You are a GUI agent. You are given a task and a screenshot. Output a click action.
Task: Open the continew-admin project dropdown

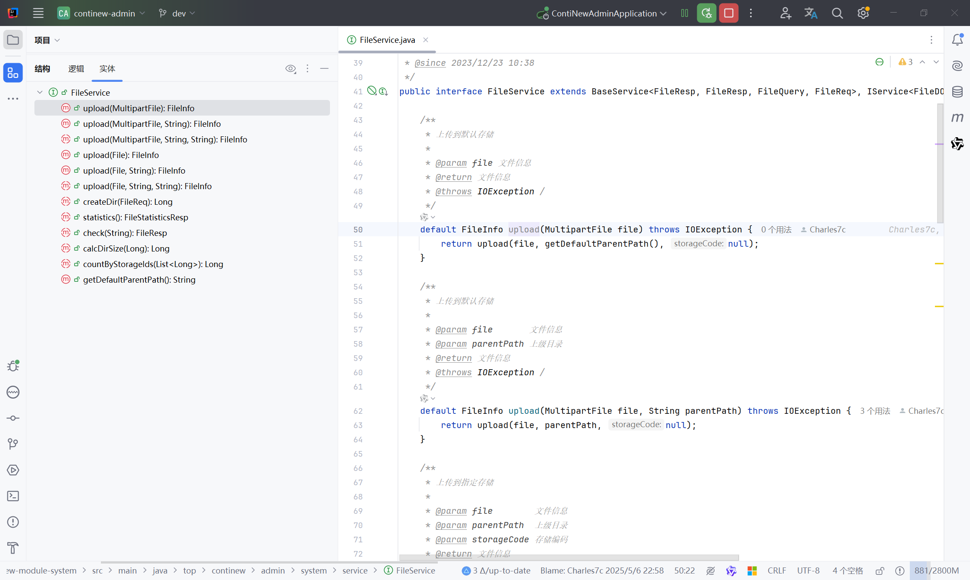click(101, 13)
